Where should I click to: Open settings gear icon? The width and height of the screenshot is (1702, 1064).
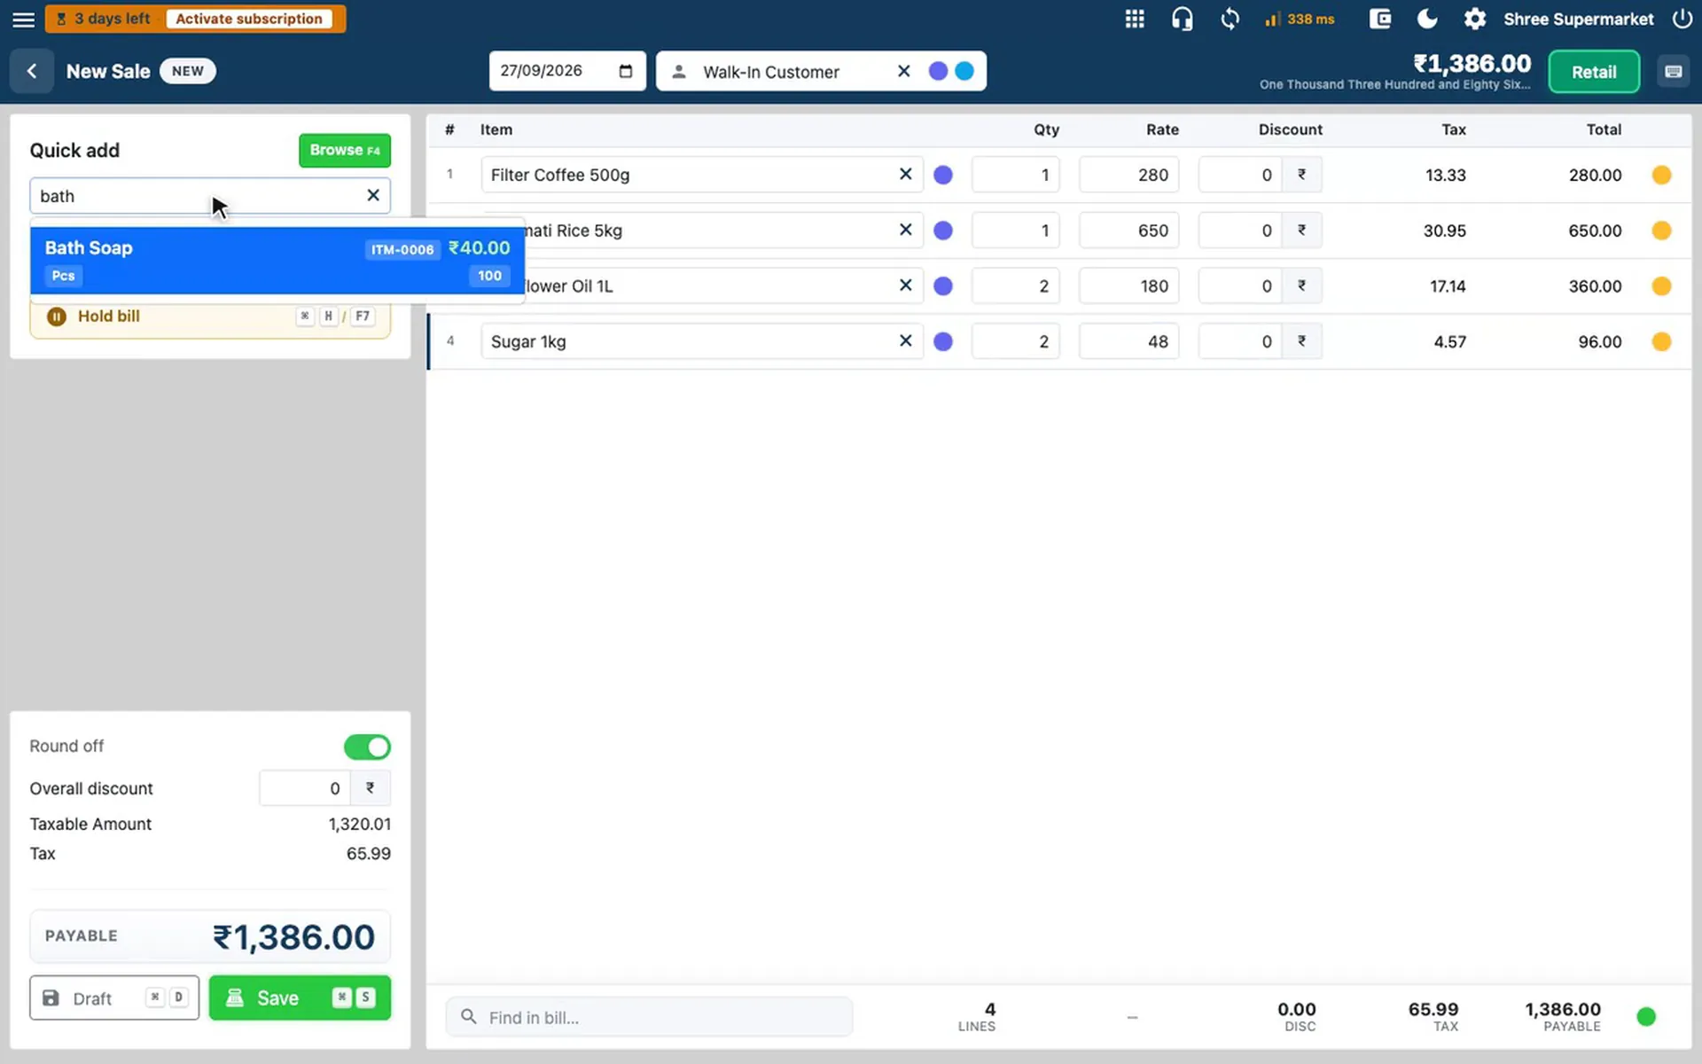click(x=1474, y=19)
